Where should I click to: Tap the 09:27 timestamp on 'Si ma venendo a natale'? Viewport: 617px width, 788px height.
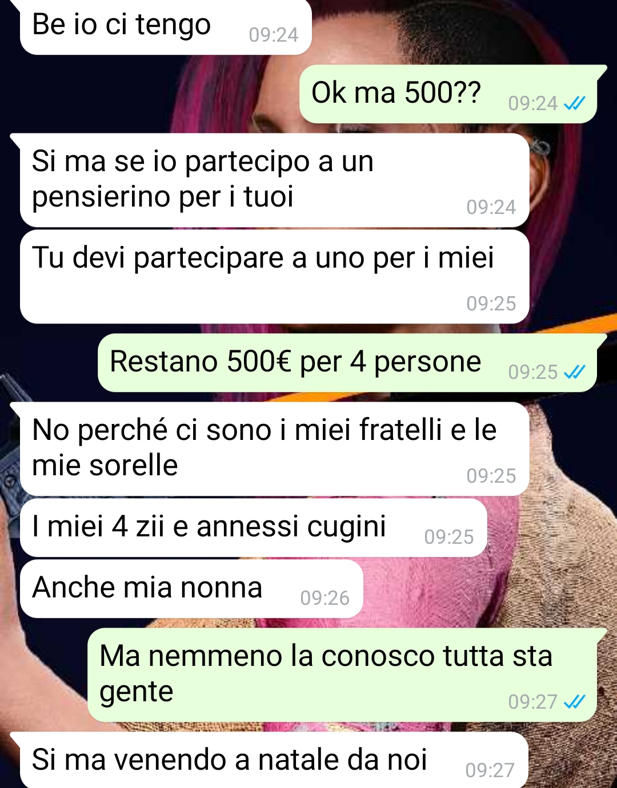tap(490, 770)
